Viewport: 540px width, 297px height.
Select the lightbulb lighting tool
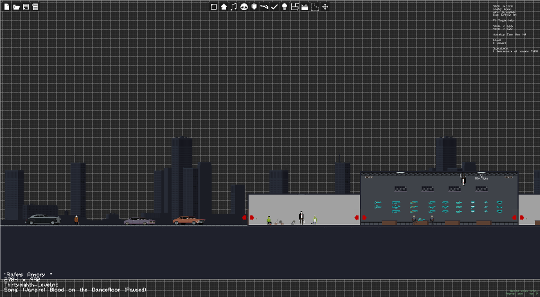[x=285, y=7]
